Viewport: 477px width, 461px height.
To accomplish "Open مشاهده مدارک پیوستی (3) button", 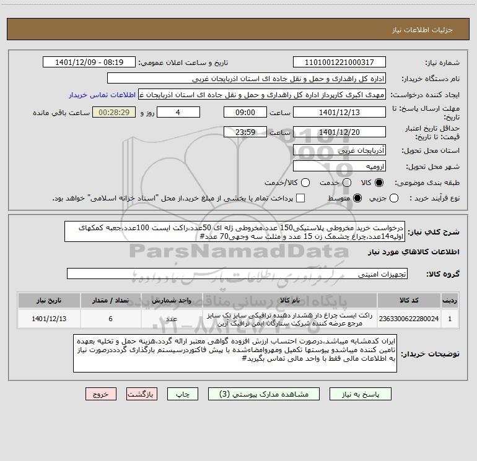I will tap(264, 394).
